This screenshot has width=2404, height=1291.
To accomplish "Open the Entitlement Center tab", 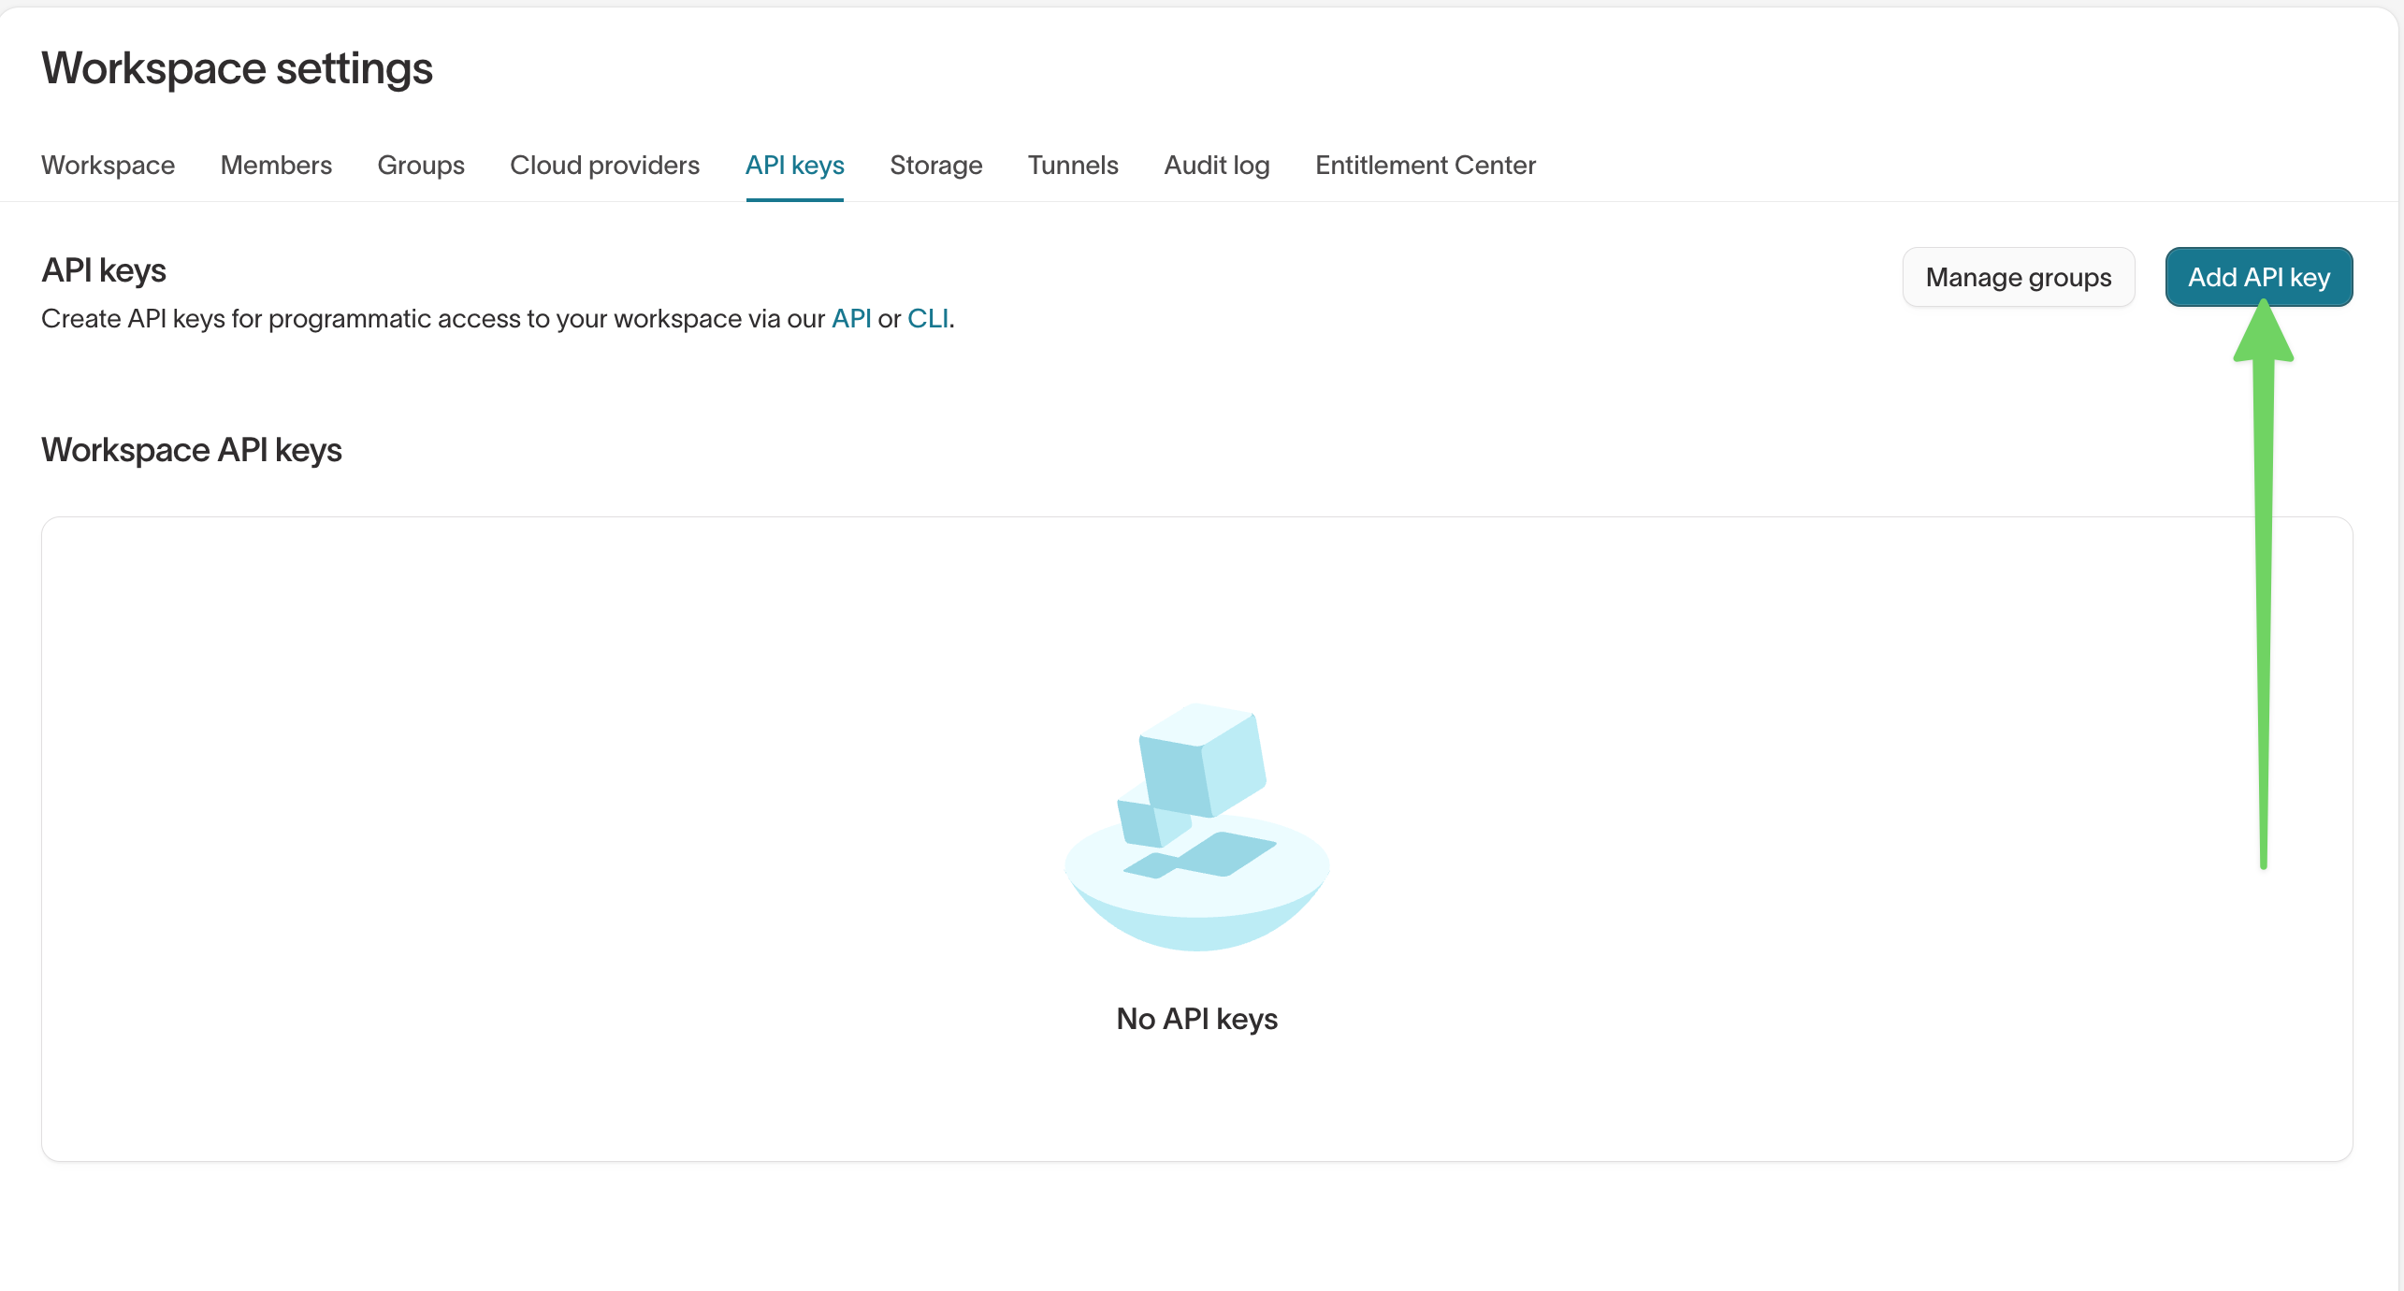I will 1426,165.
